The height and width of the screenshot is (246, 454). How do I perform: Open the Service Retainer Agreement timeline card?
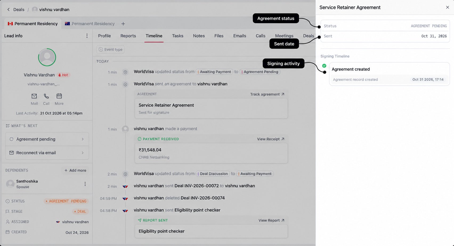click(211, 108)
